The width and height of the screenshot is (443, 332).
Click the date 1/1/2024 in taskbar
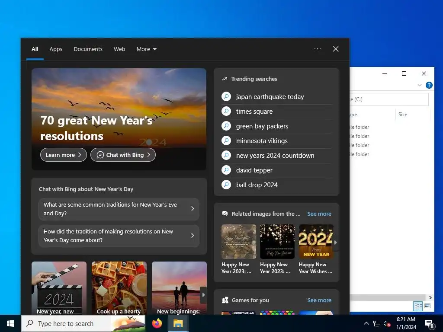406,327
